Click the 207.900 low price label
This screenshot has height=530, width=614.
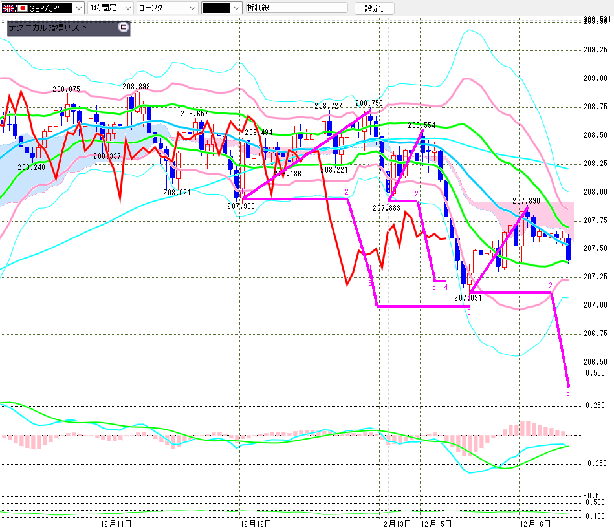(x=241, y=206)
